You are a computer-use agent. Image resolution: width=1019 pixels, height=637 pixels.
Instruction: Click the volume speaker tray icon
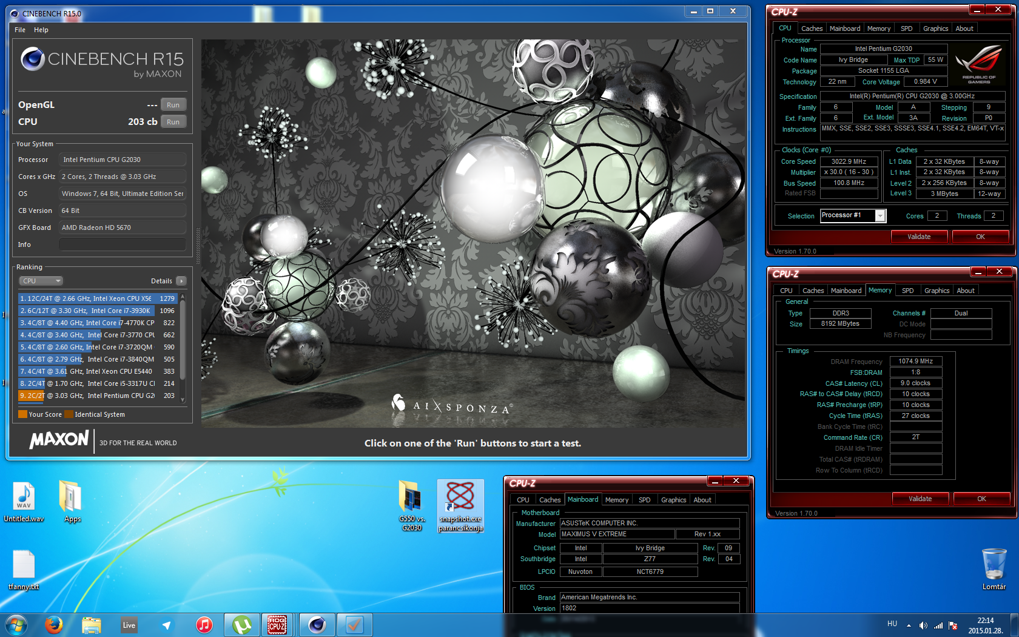(x=923, y=625)
